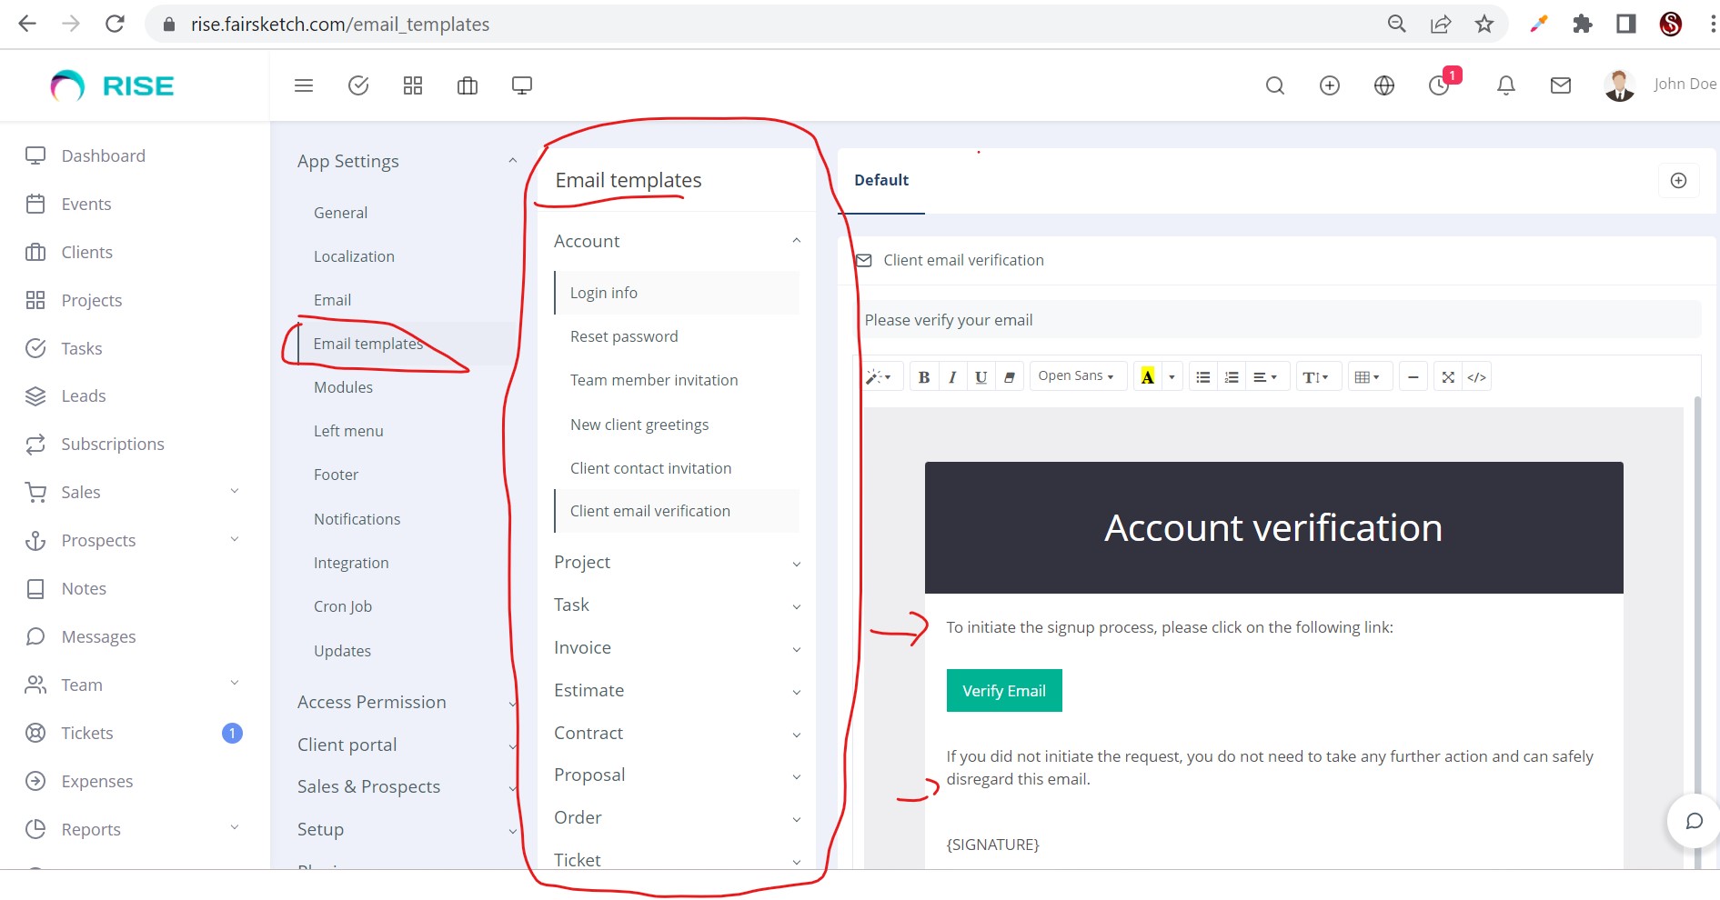This screenshot has width=1720, height=900.
Task: Switch to code view in editor
Action: point(1476,376)
